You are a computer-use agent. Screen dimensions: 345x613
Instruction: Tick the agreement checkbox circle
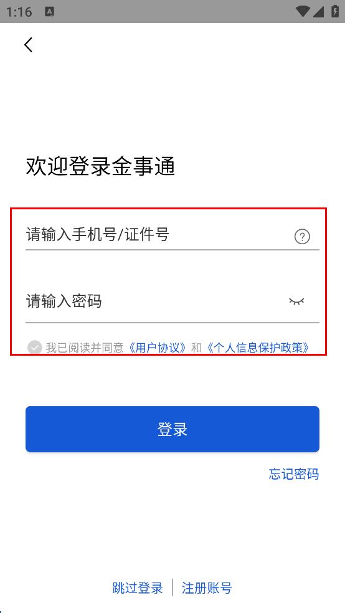34,347
